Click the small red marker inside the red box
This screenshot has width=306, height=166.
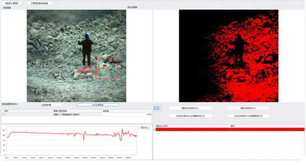[x=105, y=66]
